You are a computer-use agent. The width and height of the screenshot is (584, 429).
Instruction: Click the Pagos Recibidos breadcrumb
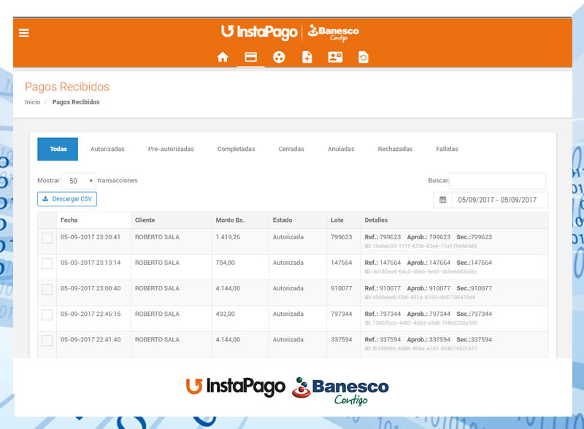click(x=76, y=102)
